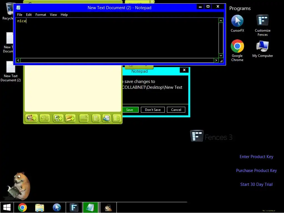
Task: Maximize the Notepad window
Action: pyautogui.click(x=208, y=7)
